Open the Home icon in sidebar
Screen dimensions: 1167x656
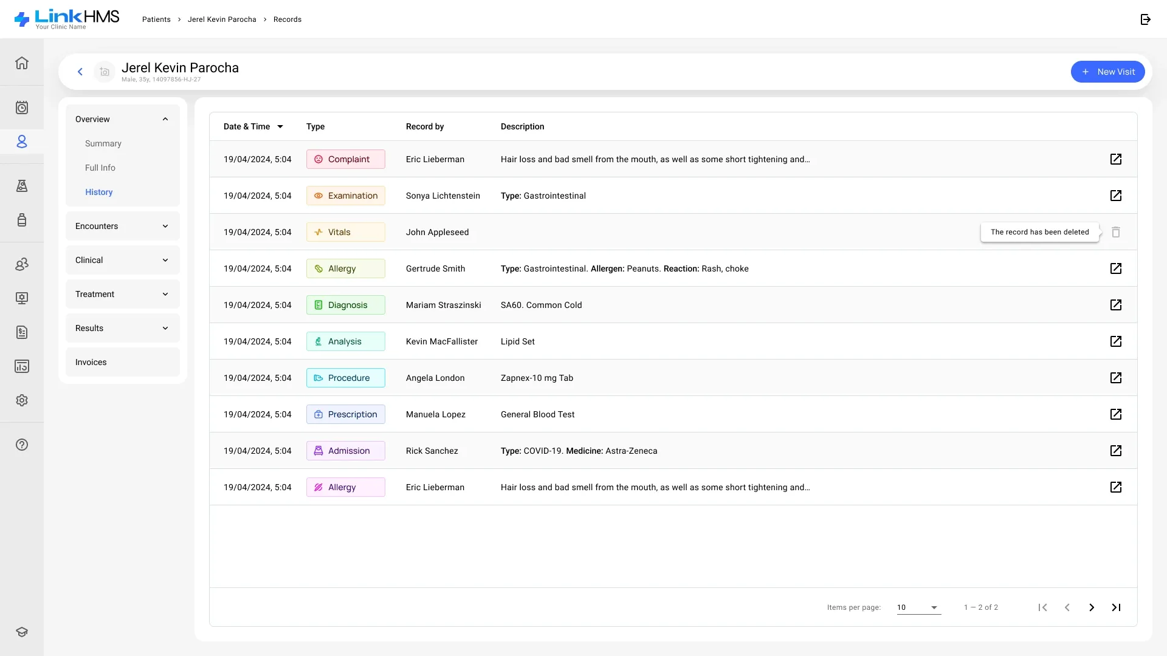pyautogui.click(x=22, y=63)
